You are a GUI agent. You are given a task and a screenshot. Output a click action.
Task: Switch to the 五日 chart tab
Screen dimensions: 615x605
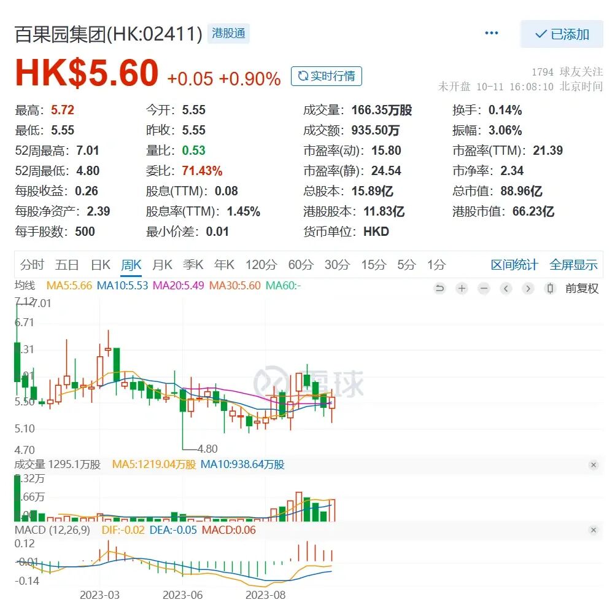pos(67,265)
